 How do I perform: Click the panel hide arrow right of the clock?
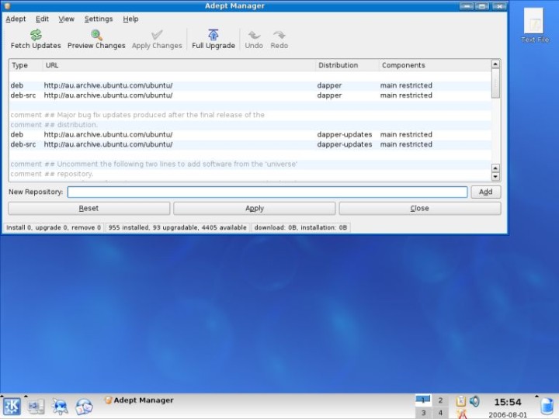[x=537, y=396]
